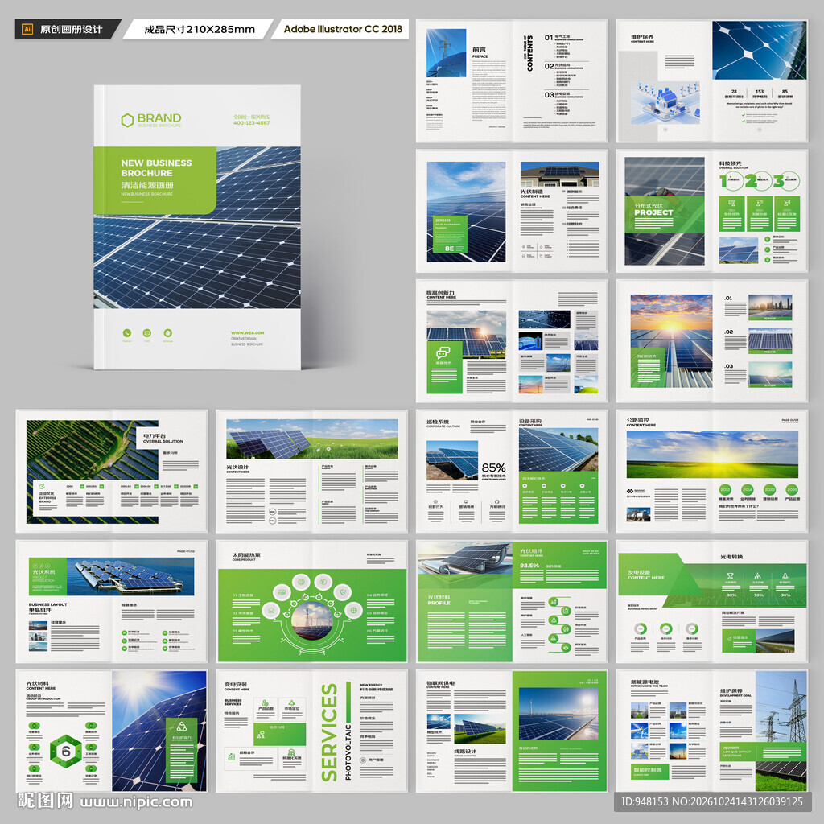
Task: Click the 'ID:948153' image number text
Action: (x=645, y=801)
